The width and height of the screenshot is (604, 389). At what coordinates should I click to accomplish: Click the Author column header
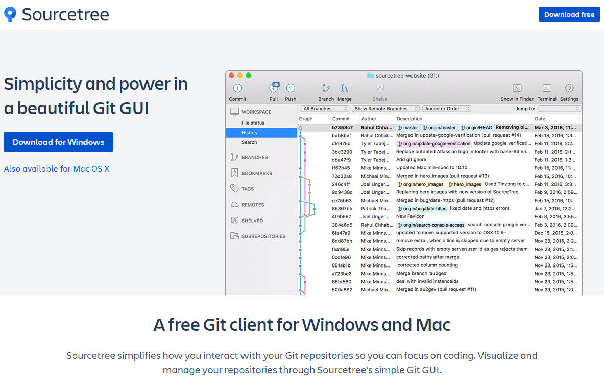(x=369, y=118)
